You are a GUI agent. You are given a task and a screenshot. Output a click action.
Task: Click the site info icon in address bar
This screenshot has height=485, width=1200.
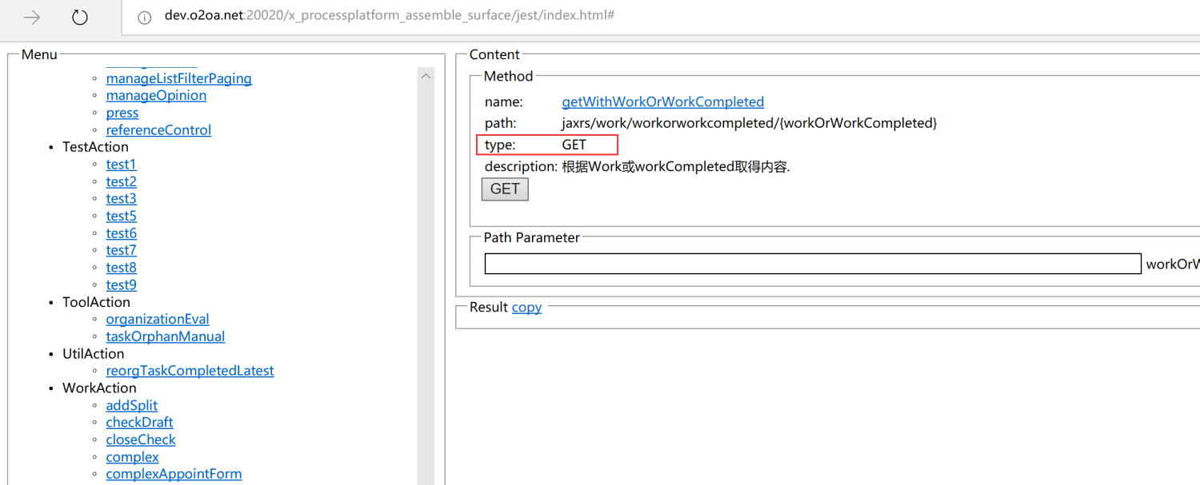point(145,17)
